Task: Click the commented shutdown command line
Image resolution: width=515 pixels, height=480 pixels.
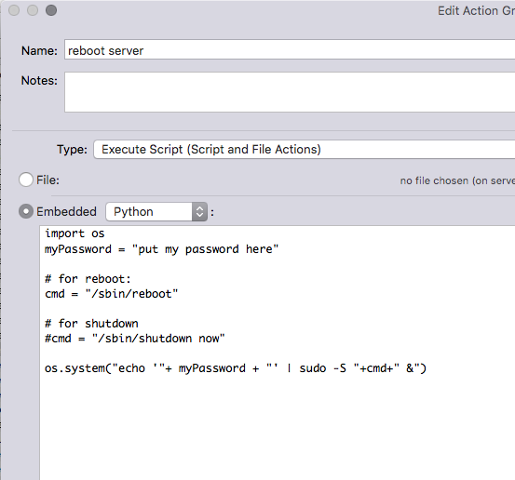Action: tap(135, 339)
